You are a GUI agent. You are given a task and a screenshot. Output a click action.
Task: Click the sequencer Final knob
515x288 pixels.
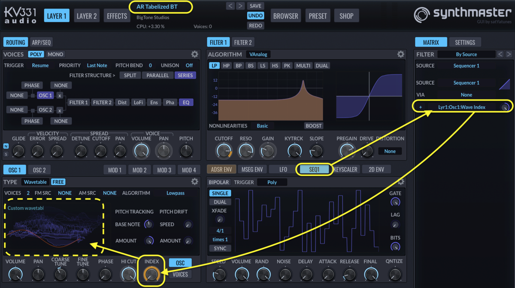pyautogui.click(x=371, y=274)
